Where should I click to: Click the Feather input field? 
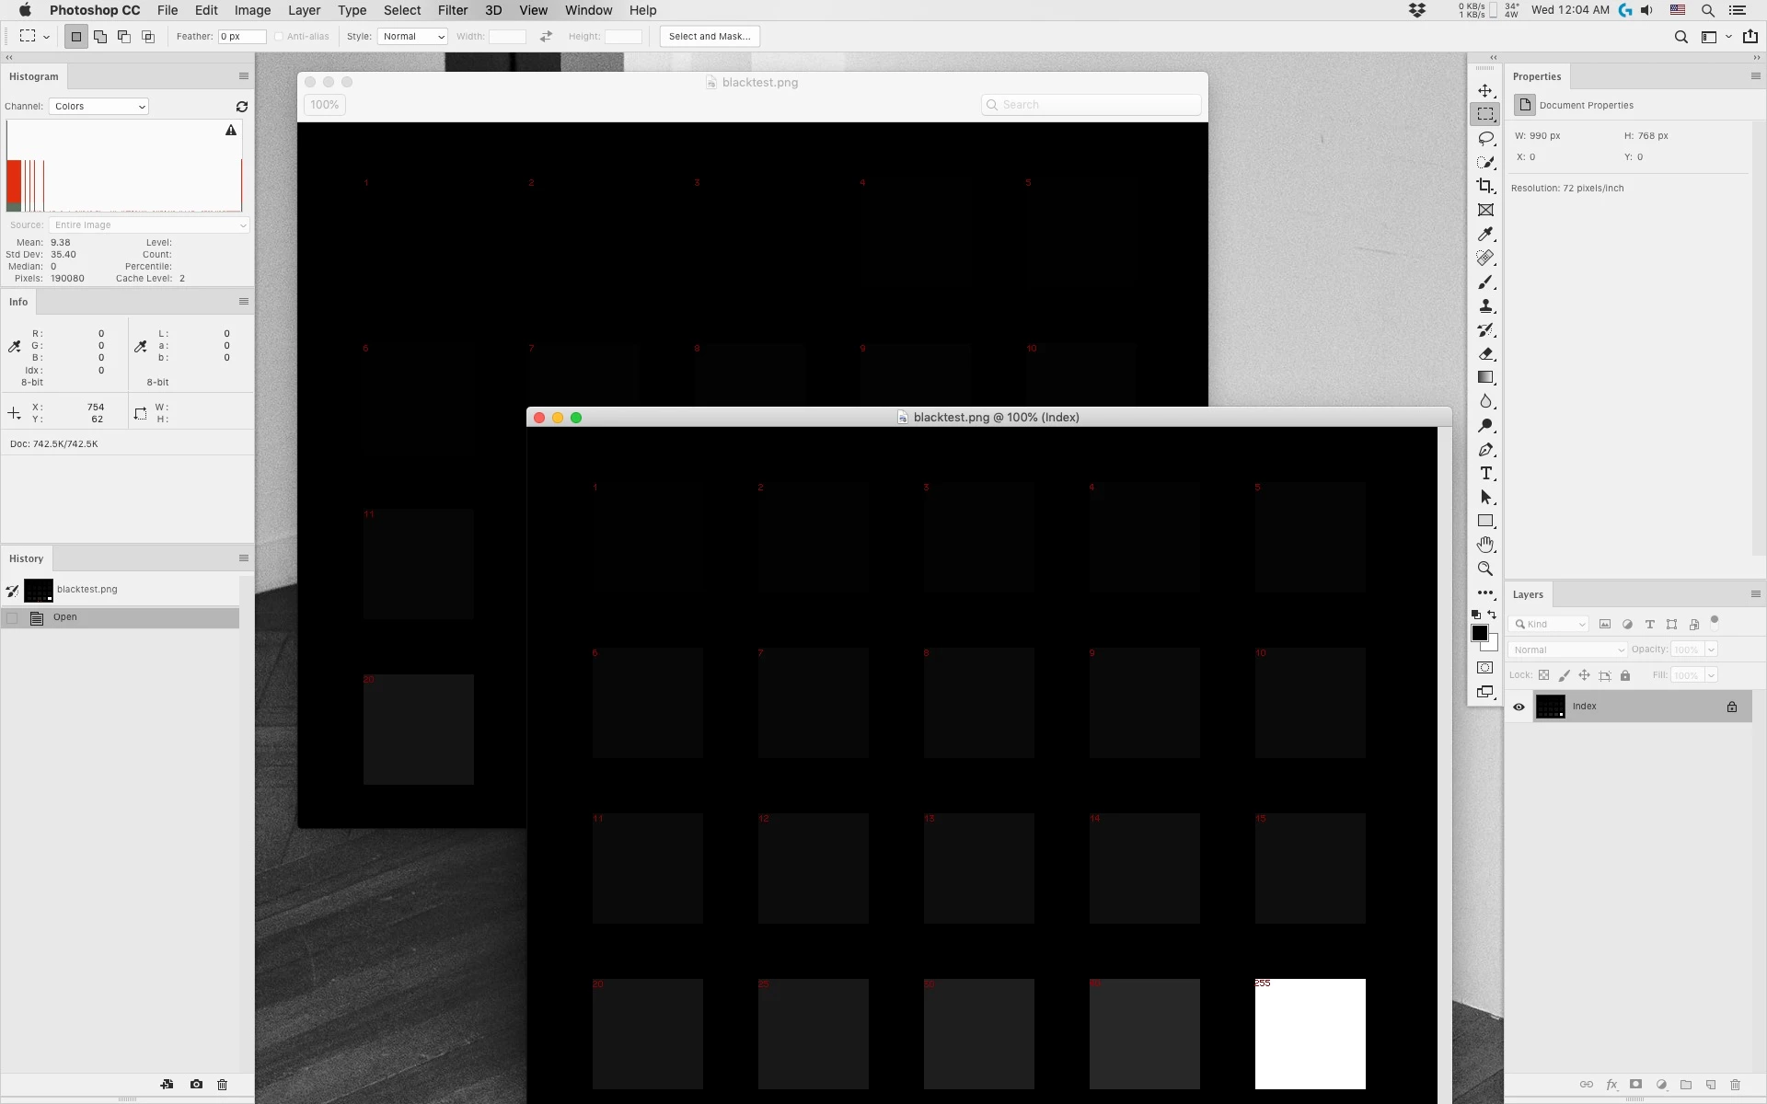pos(241,37)
